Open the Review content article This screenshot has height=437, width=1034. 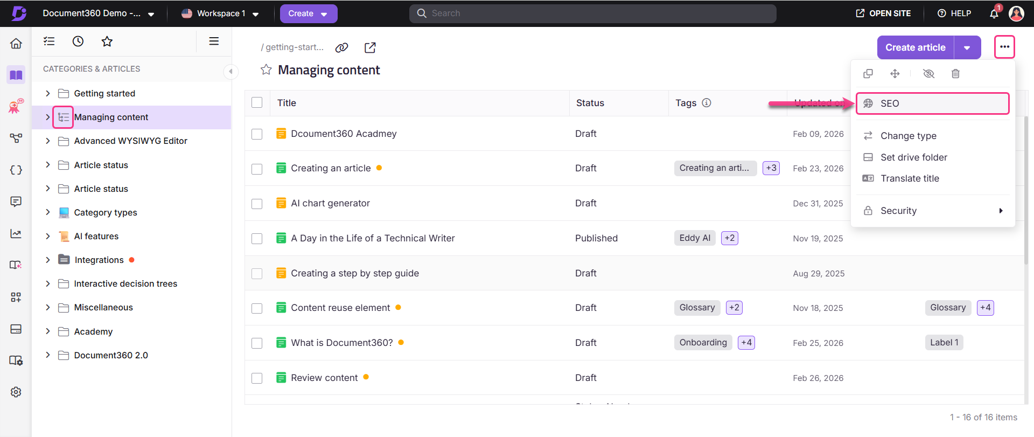coord(324,378)
